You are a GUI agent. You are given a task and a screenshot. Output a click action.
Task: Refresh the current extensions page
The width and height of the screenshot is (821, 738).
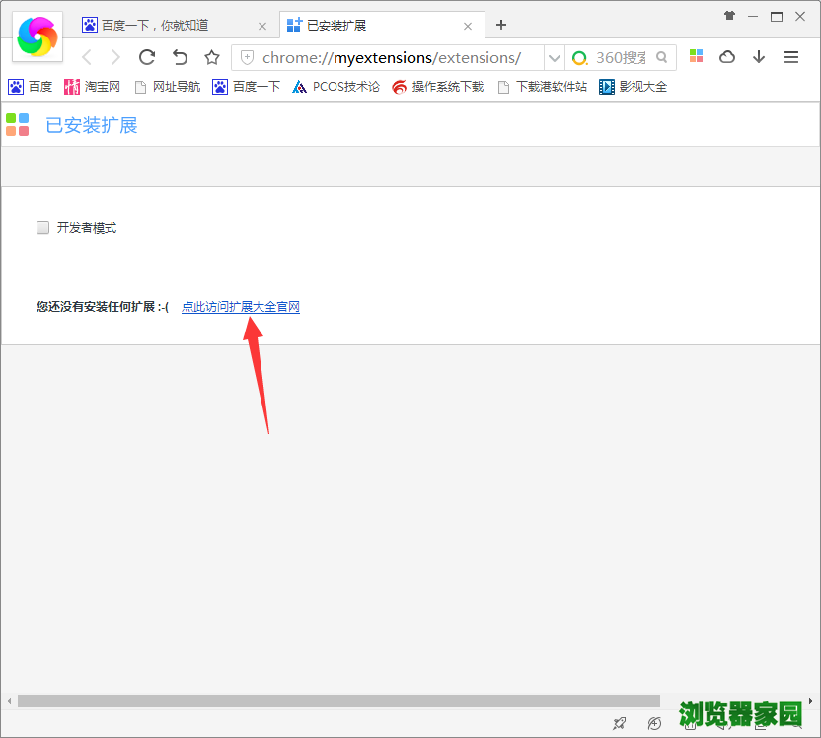tap(146, 57)
